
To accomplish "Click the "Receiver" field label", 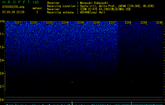I will [53, 9].
